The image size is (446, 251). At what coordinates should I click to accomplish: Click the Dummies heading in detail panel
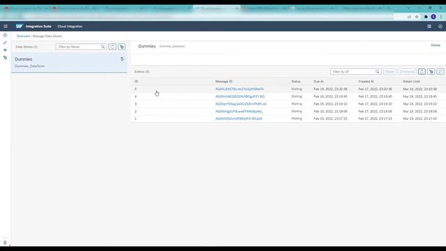pos(147,46)
